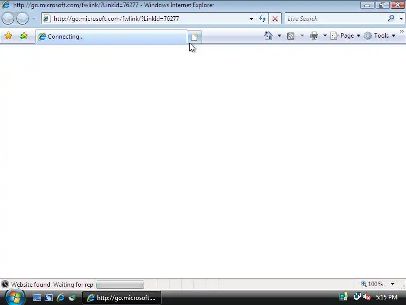Expand the Feeds dropdown arrow
The image size is (406, 305).
tap(302, 36)
